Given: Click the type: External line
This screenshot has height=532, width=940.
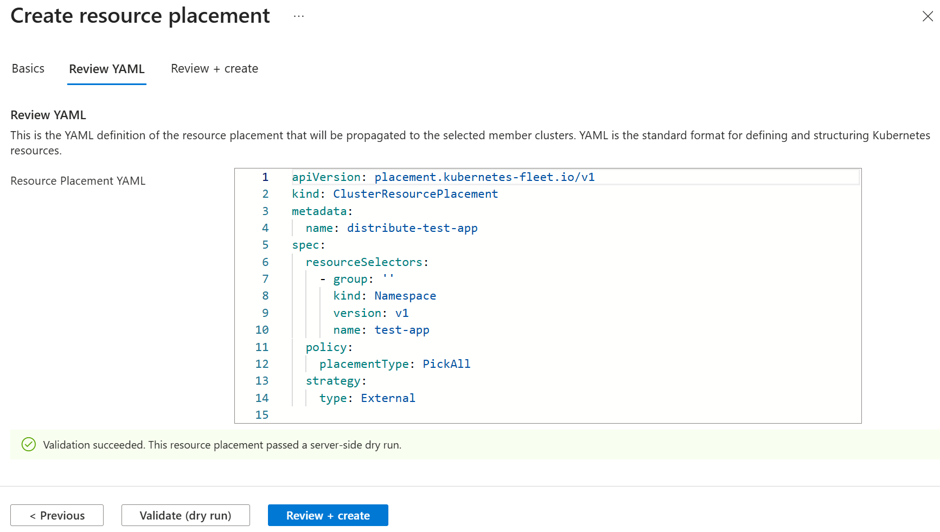Looking at the screenshot, I should click(x=367, y=398).
